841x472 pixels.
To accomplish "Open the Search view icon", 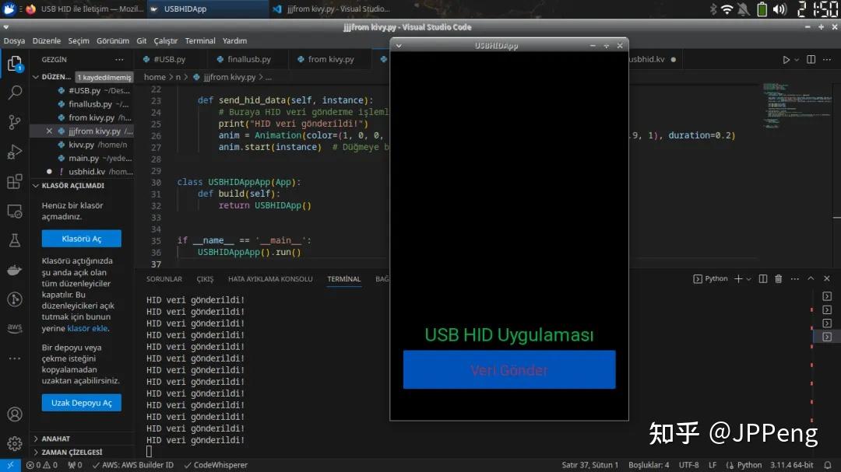I will 14,93.
